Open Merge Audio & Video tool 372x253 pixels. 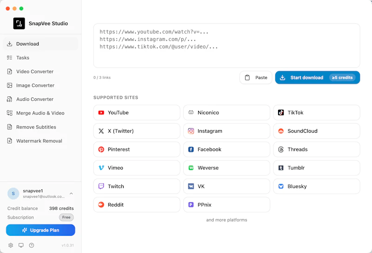tap(40, 113)
